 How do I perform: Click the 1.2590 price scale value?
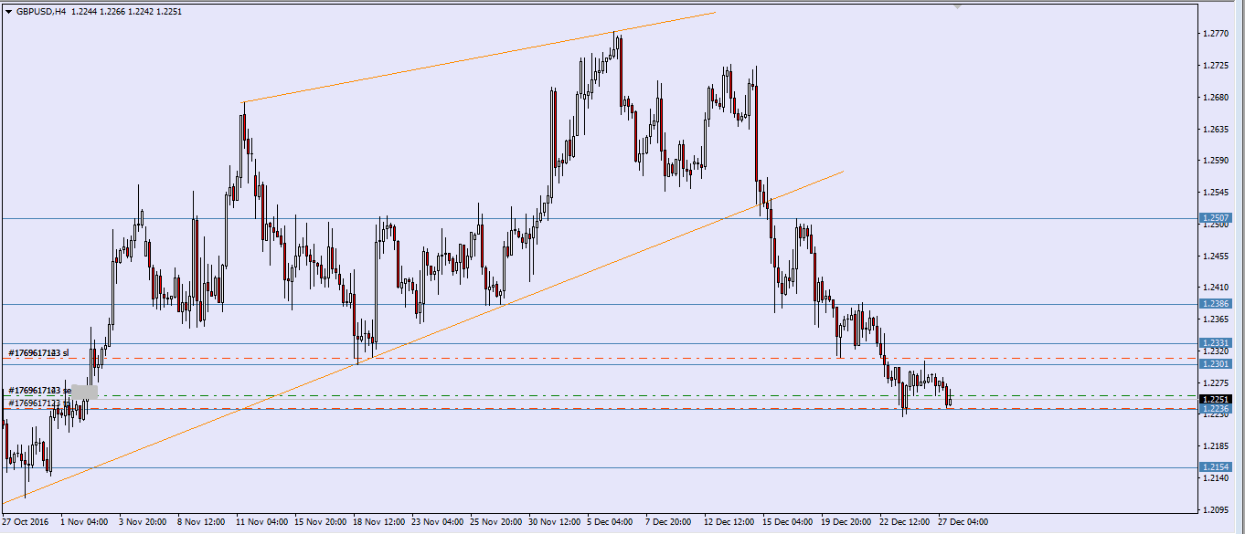(1216, 161)
